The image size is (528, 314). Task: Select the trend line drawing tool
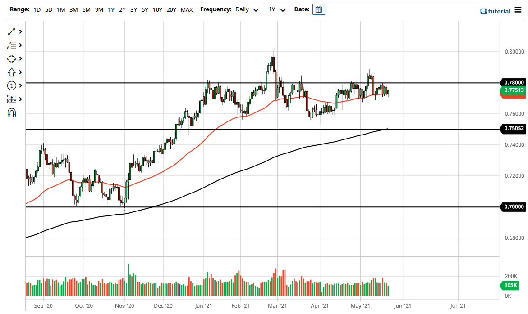point(11,31)
